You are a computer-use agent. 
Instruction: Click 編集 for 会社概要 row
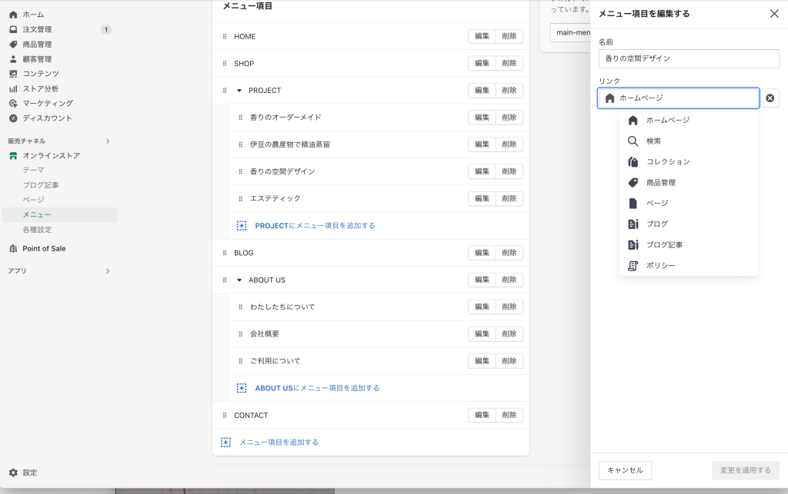coord(482,334)
